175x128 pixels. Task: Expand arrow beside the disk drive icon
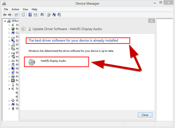tap(9, 37)
